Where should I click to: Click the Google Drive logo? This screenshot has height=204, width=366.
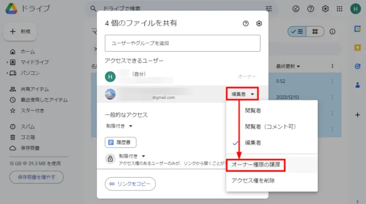click(11, 9)
